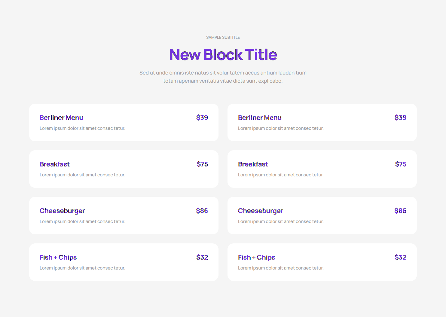Image resolution: width=446 pixels, height=317 pixels.
Task: Select the $75 price in right card
Action: [401, 164]
